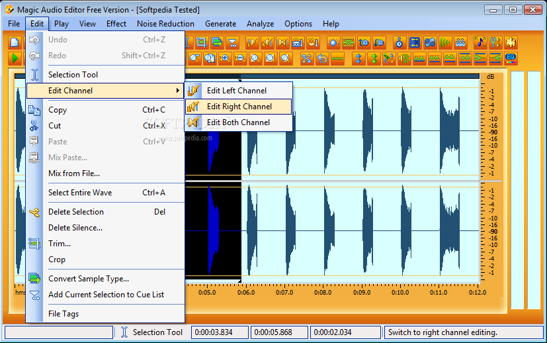Open Mix from File... entry
Viewport: 547px width, 343px height.
point(105,173)
